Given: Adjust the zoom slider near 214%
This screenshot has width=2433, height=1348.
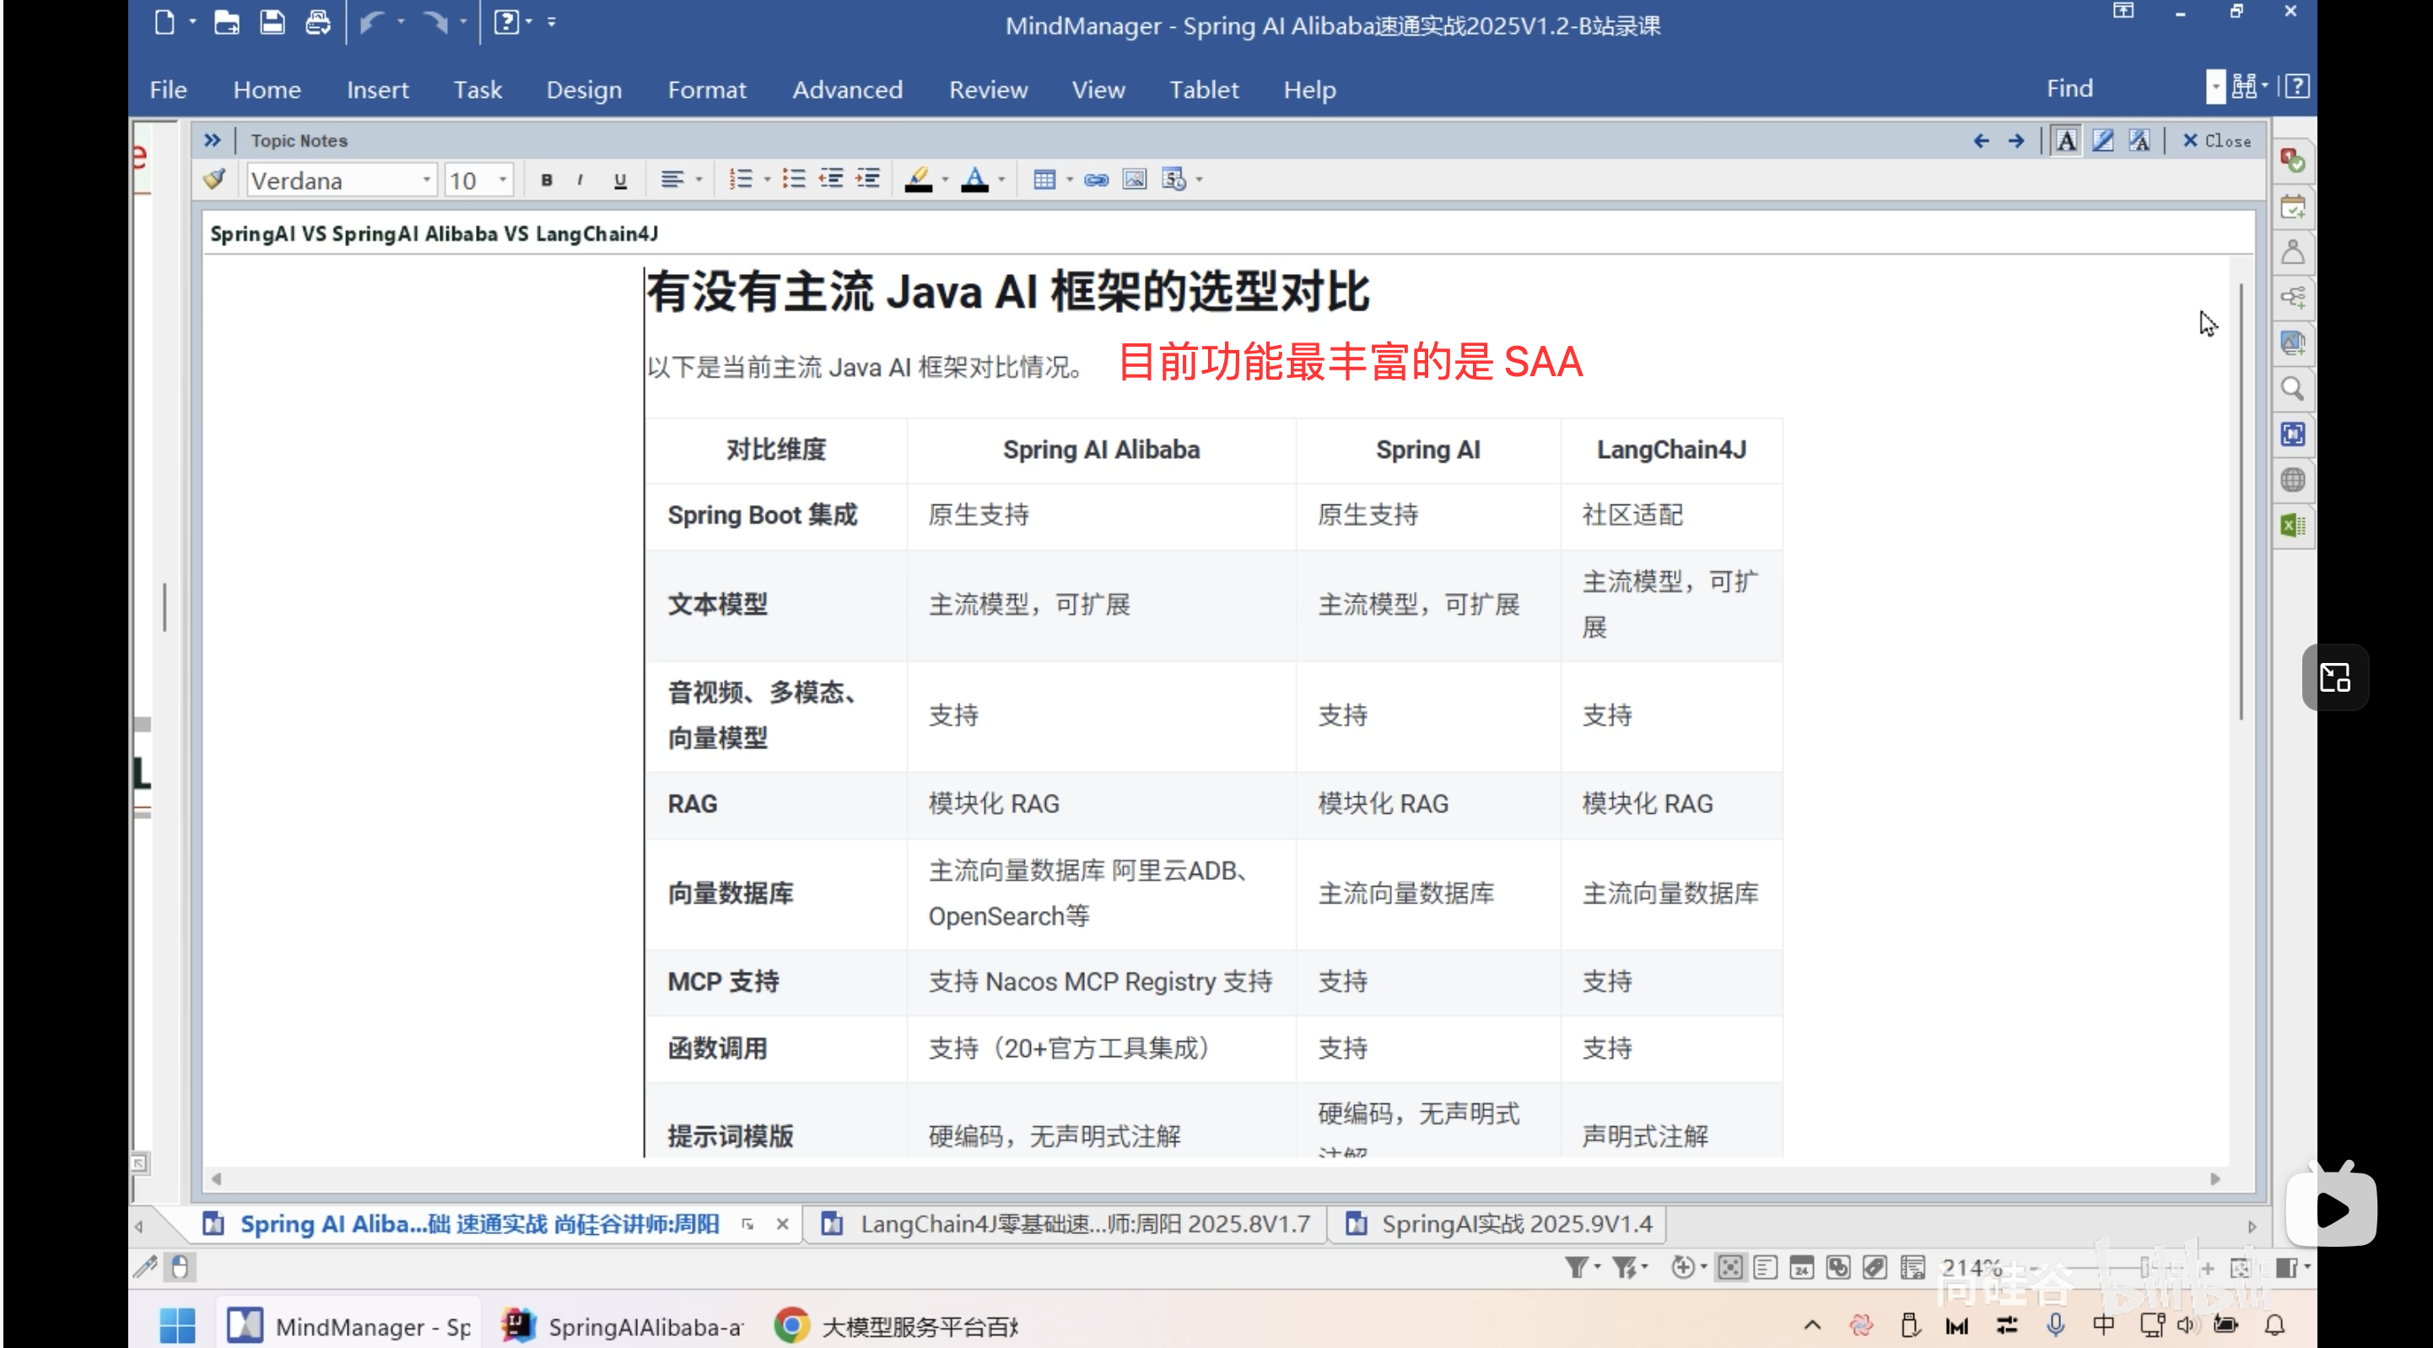Looking at the screenshot, I should [2144, 1267].
